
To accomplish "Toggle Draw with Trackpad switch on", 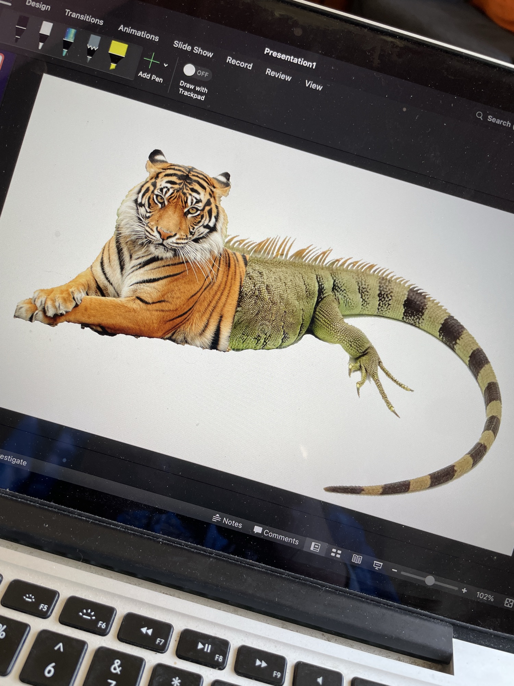I will click(x=196, y=72).
